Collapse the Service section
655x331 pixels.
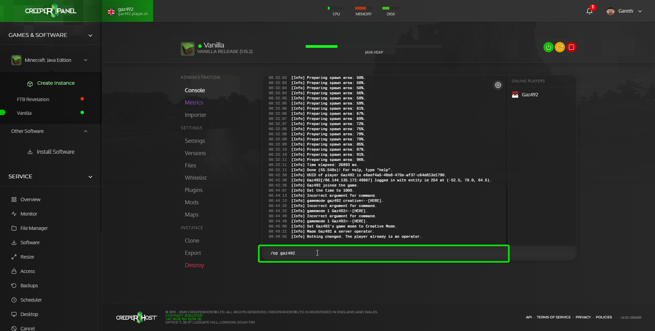(x=90, y=177)
